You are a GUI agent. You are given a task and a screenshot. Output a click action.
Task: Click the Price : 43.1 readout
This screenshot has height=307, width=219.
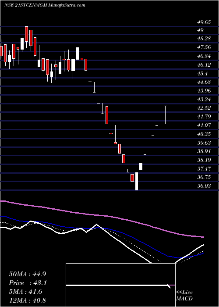[27, 283]
